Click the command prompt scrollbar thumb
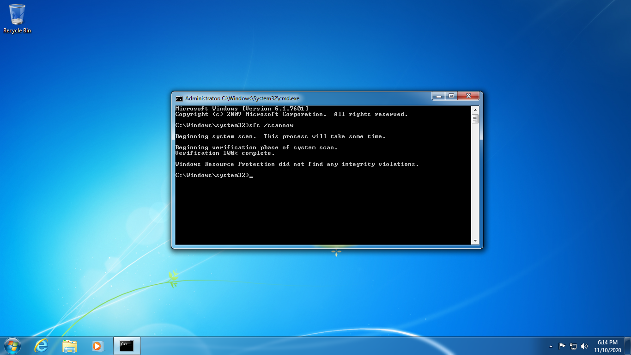This screenshot has width=631, height=355. tap(475, 119)
